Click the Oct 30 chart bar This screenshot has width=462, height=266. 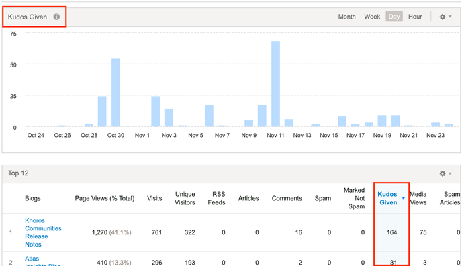[x=115, y=93]
